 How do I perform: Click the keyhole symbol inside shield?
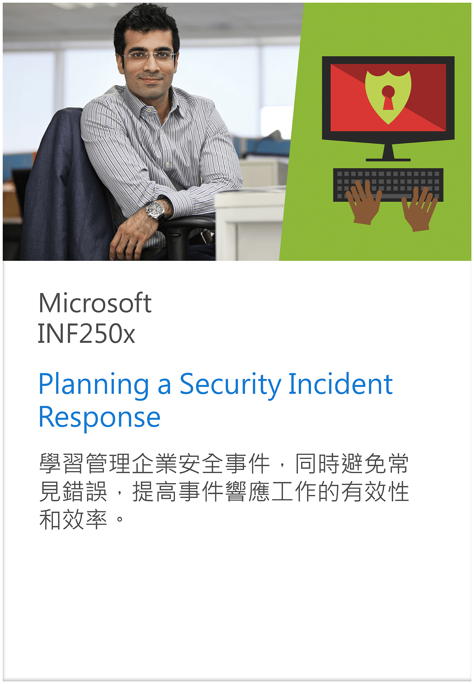(388, 97)
